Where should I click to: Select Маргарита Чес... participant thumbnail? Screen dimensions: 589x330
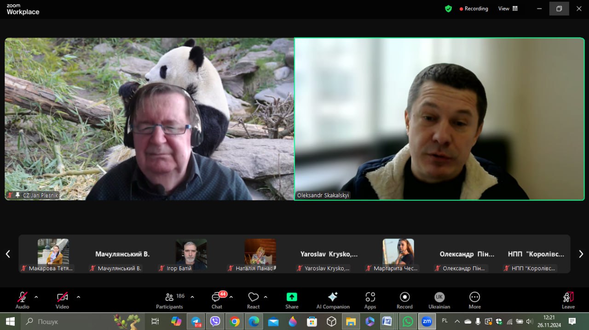(x=398, y=255)
